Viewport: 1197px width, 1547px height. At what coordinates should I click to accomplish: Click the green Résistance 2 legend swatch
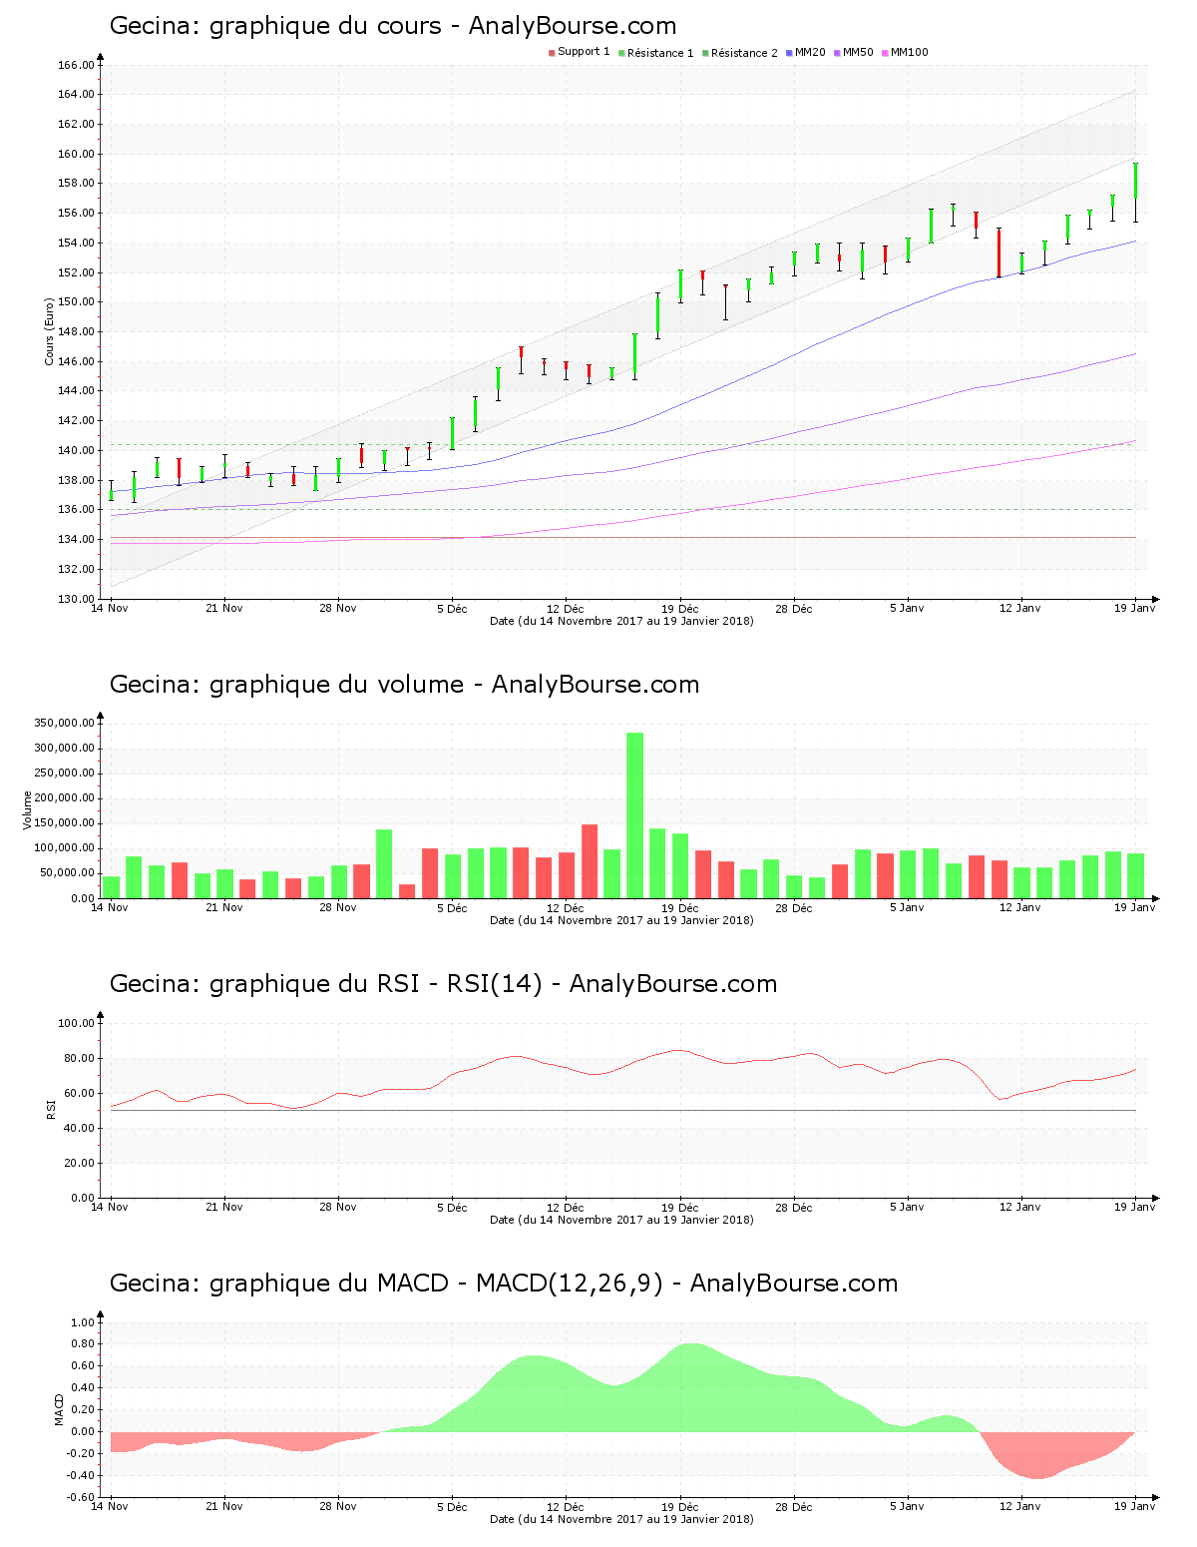[x=705, y=53]
